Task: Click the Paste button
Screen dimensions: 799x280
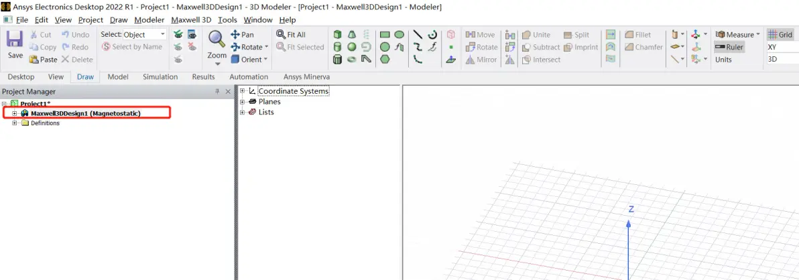Action: click(43, 59)
